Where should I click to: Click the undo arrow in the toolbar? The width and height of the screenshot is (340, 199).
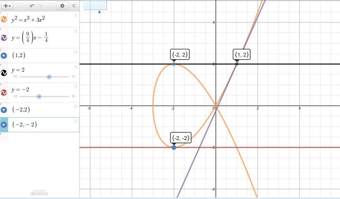(x=32, y=6)
